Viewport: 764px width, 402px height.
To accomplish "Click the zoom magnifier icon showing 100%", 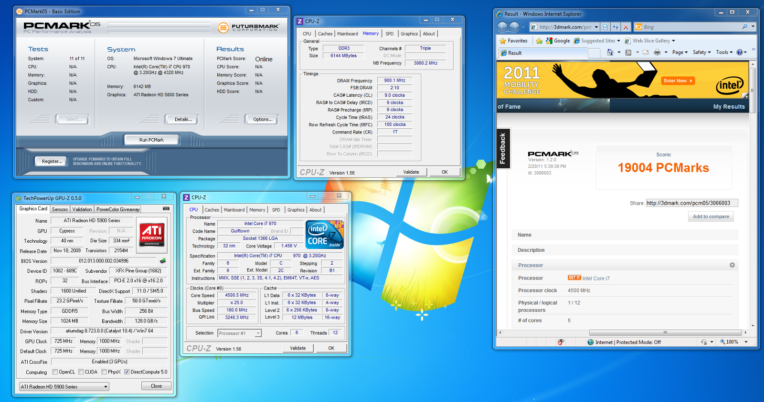I will (x=722, y=342).
